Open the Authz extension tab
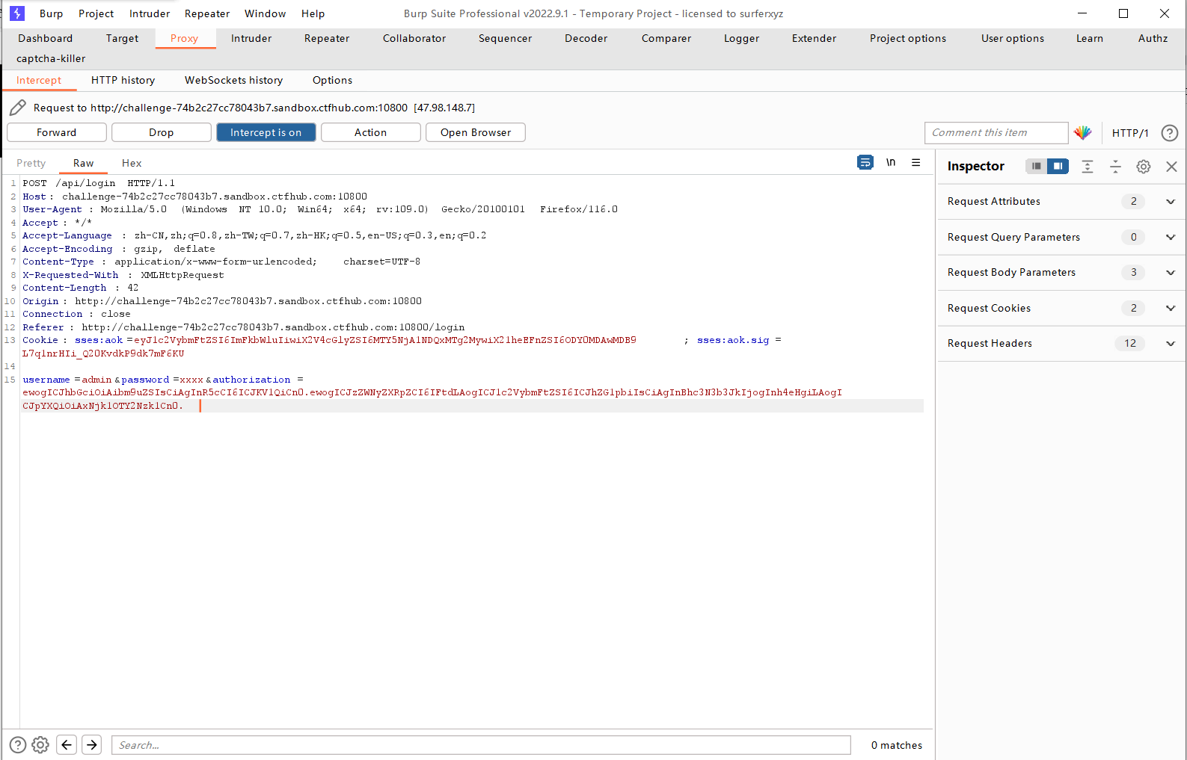Image resolution: width=1187 pixels, height=760 pixels. [x=1153, y=38]
